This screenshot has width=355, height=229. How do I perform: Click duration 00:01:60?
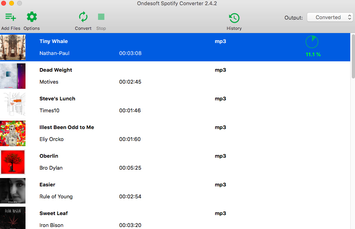point(130,139)
